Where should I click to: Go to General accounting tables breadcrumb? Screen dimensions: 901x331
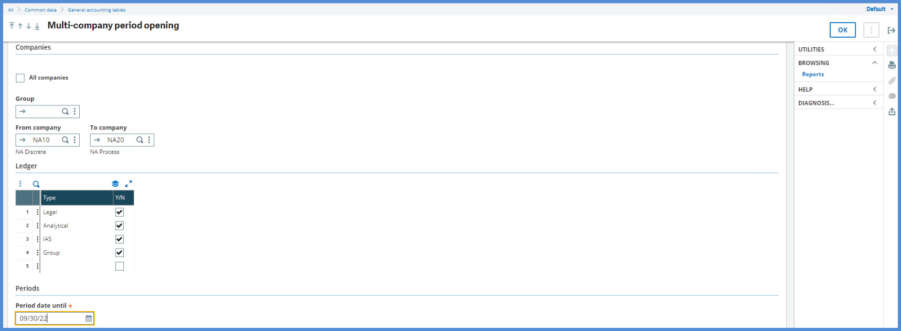tap(96, 10)
